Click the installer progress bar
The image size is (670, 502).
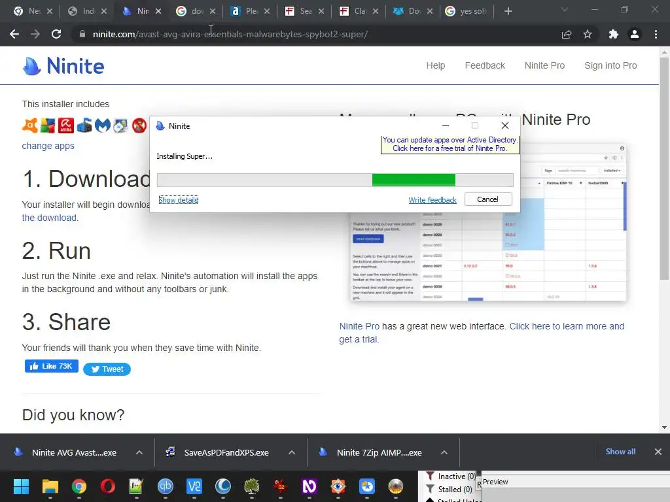pos(335,180)
